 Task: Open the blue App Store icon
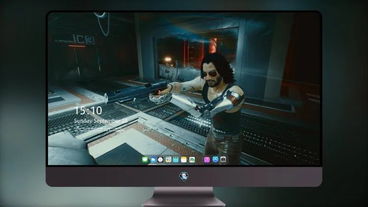click(215, 159)
